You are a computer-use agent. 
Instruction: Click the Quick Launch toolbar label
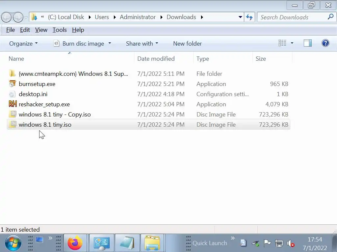tap(210, 243)
